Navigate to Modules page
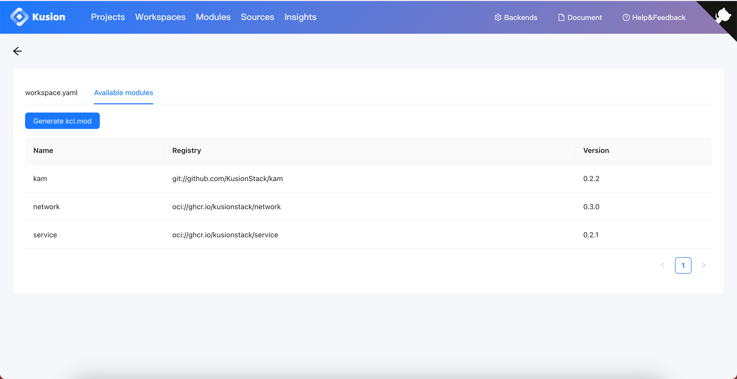The width and height of the screenshot is (737, 379). coord(213,17)
